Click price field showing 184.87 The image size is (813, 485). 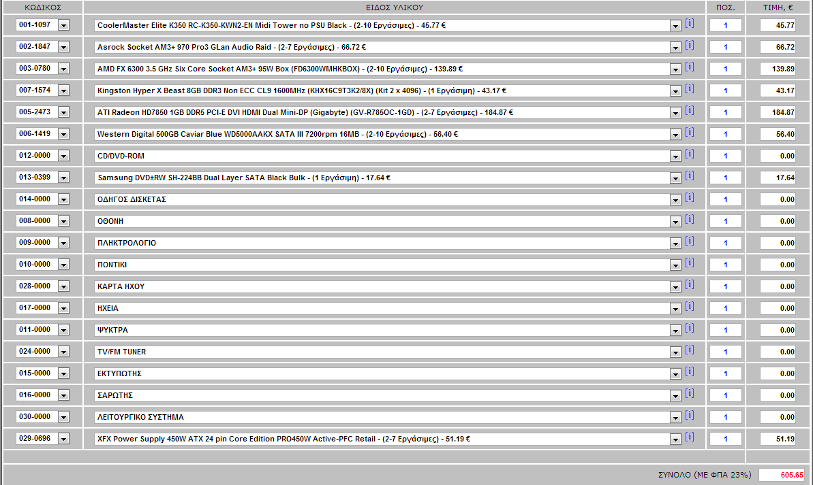point(778,112)
